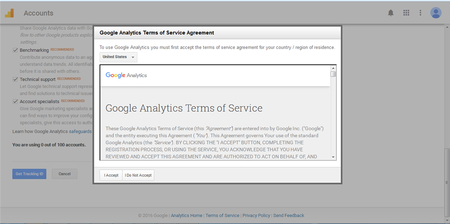Open the United States country dropdown
The height and width of the screenshot is (224, 450).
coord(118,57)
